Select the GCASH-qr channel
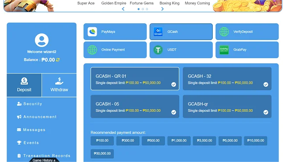The image size is (283, 162). pos(227,107)
